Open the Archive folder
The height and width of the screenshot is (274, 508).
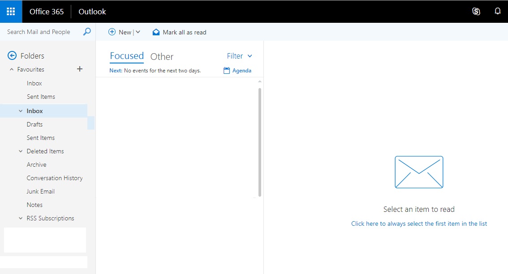tap(36, 164)
